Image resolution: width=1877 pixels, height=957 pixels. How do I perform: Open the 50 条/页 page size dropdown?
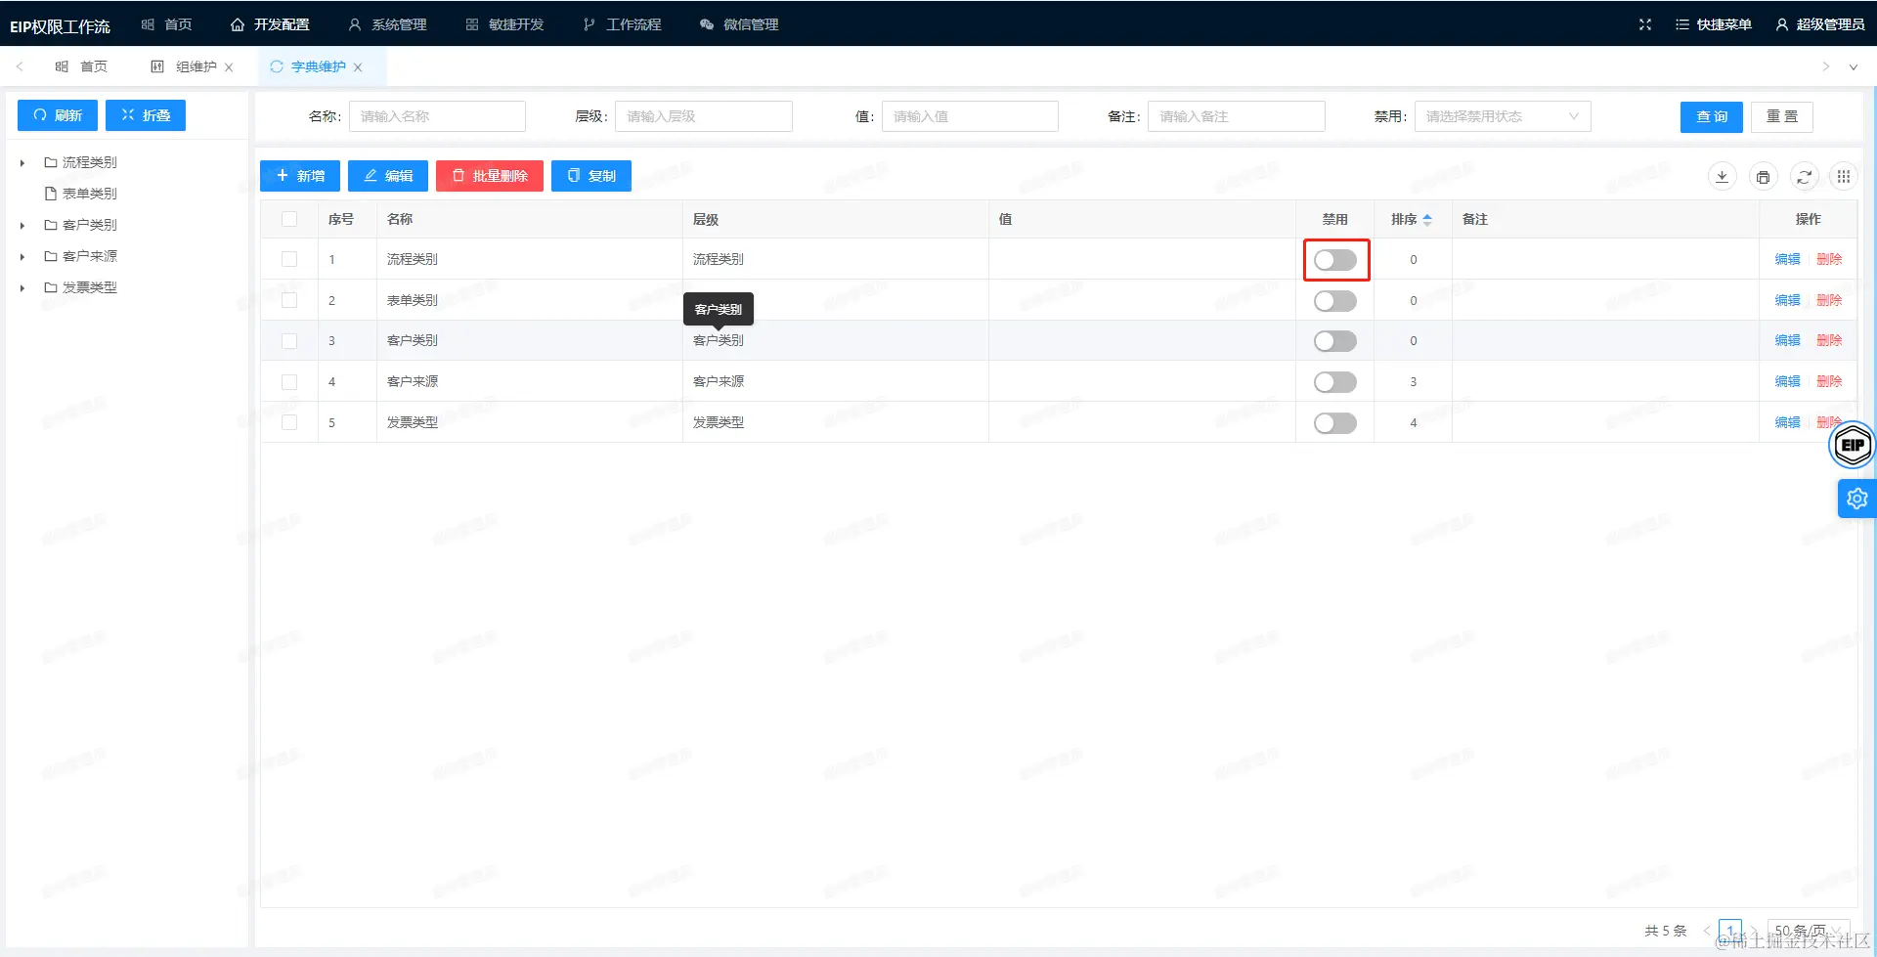tap(1809, 930)
